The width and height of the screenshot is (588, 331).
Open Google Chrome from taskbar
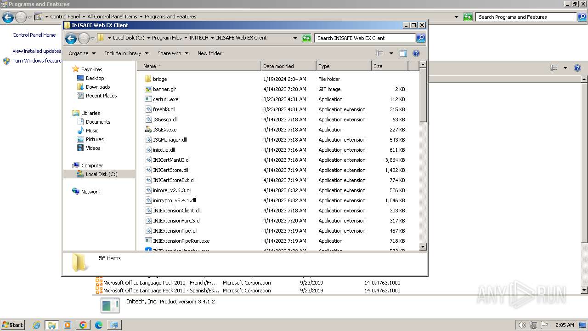pyautogui.click(x=83, y=325)
